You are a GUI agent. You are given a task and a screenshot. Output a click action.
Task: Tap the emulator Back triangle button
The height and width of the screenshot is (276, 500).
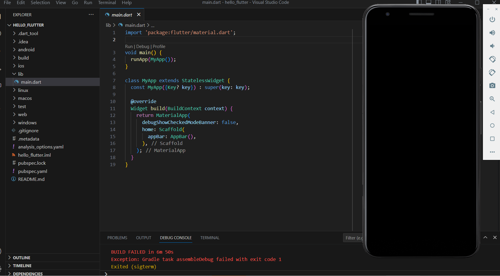point(492,112)
